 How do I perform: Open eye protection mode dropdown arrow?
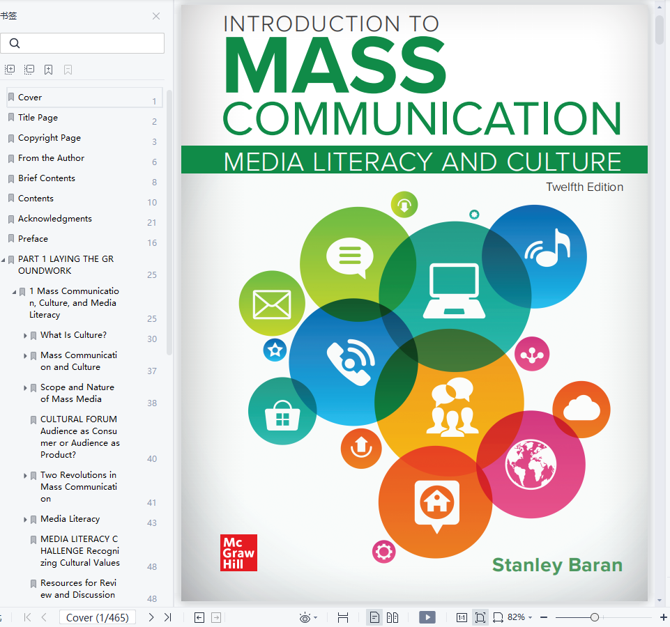pos(316,618)
